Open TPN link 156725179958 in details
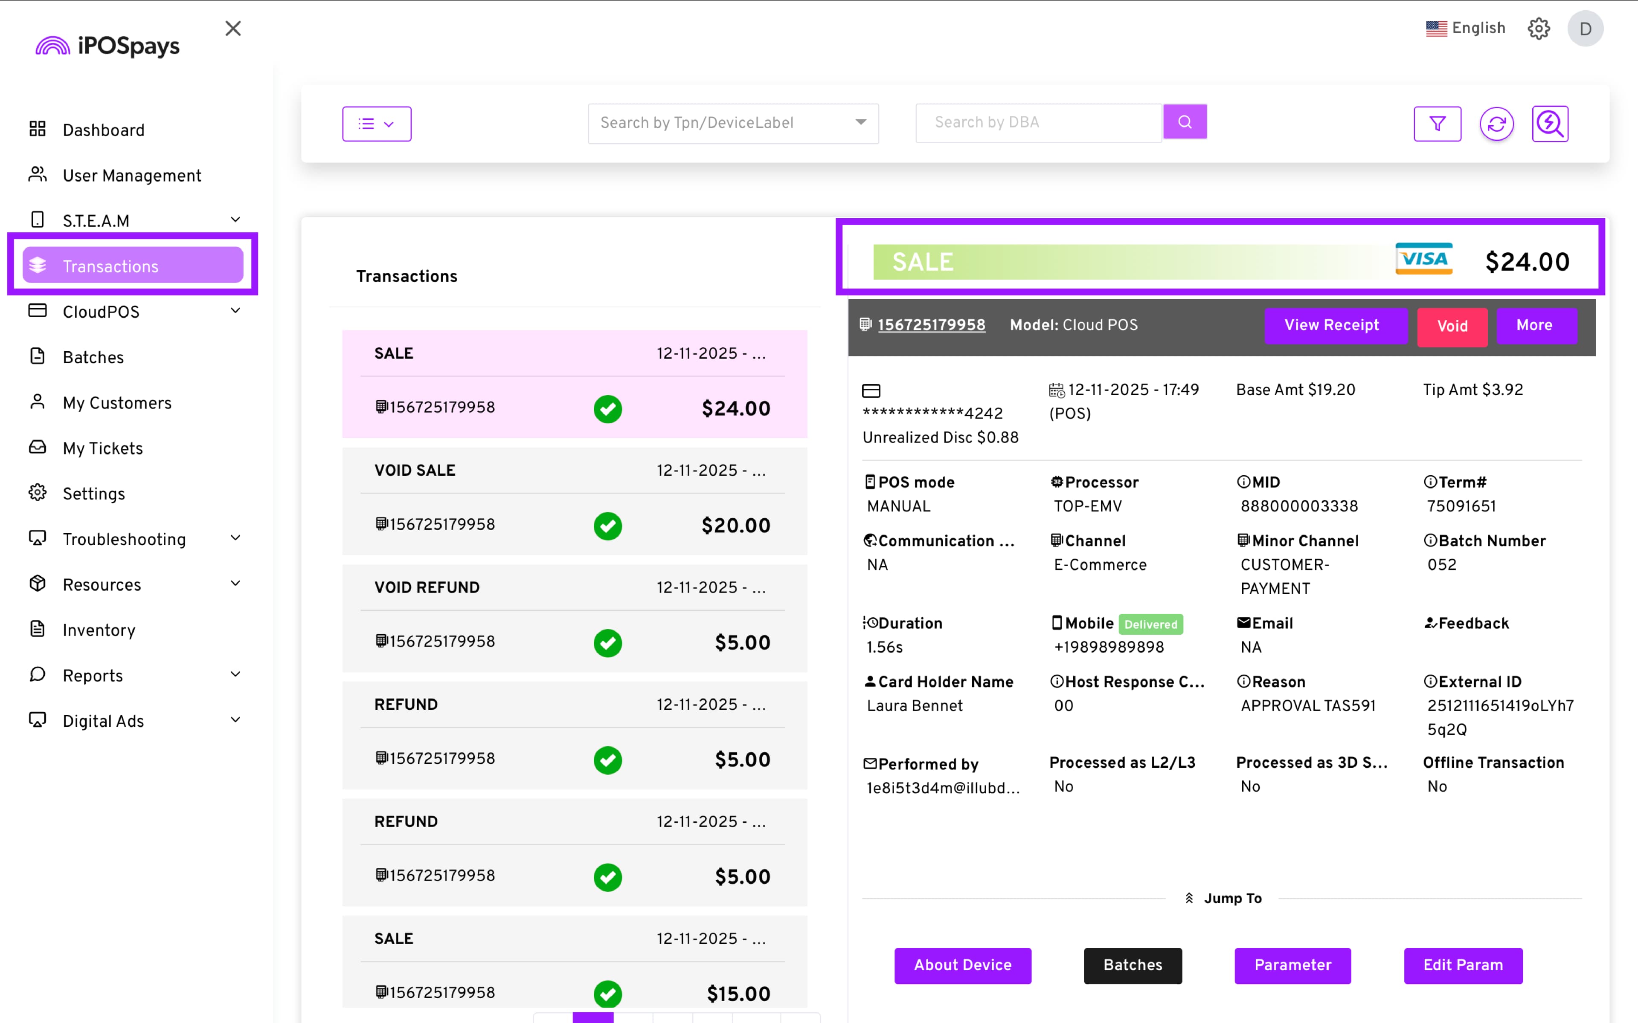 click(x=931, y=325)
